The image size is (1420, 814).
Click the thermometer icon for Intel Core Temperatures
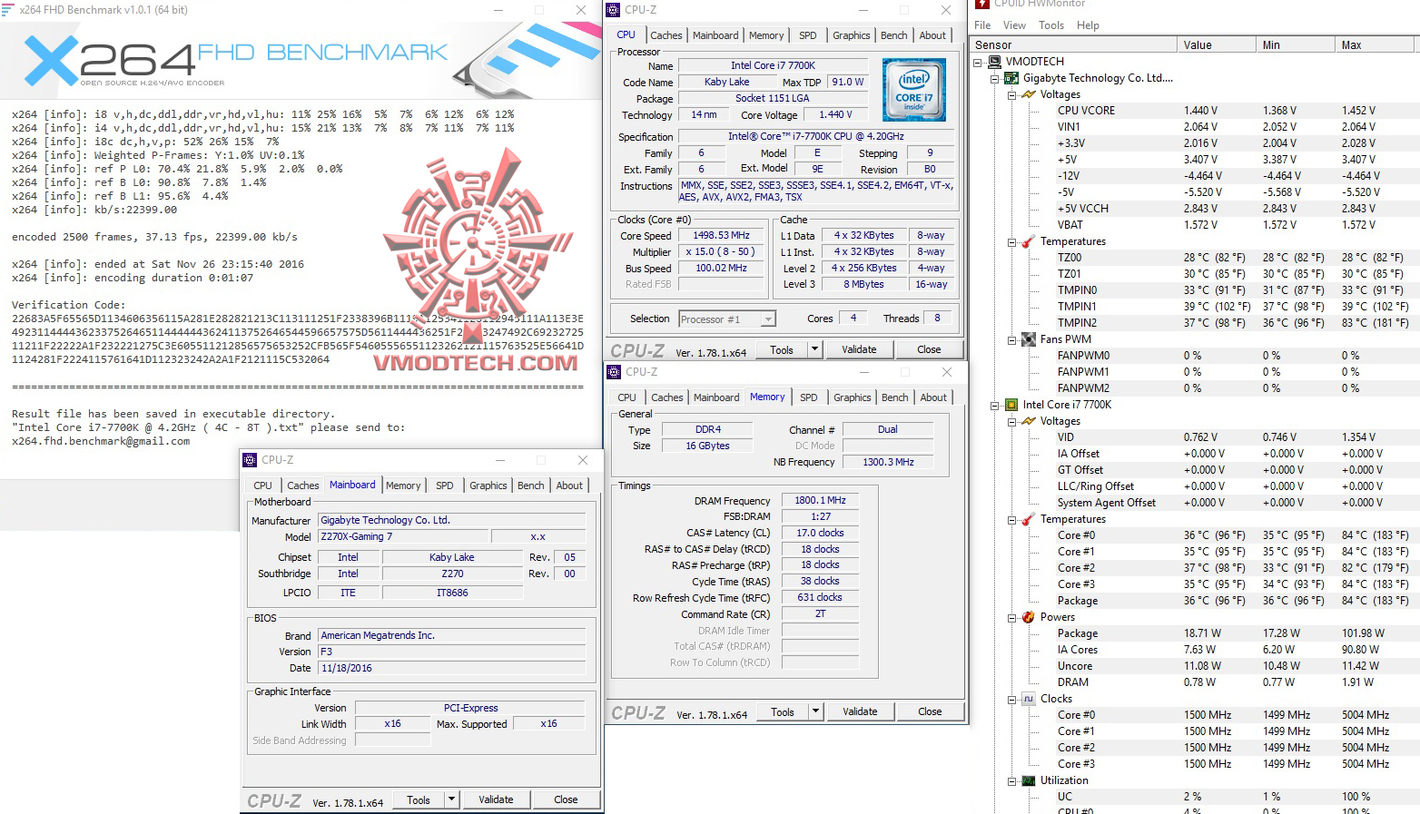1029,519
